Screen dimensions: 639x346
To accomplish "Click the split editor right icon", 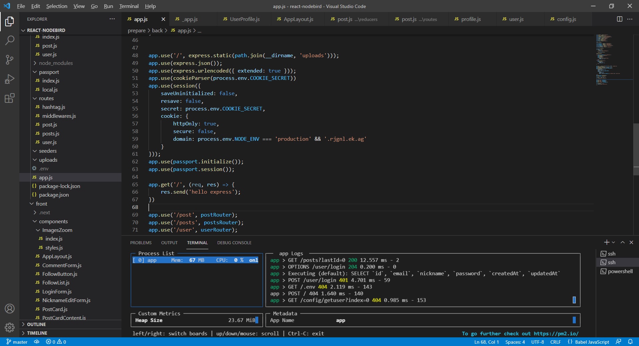I will [x=619, y=19].
